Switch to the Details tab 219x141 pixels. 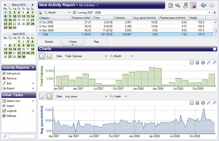coord(49,42)
